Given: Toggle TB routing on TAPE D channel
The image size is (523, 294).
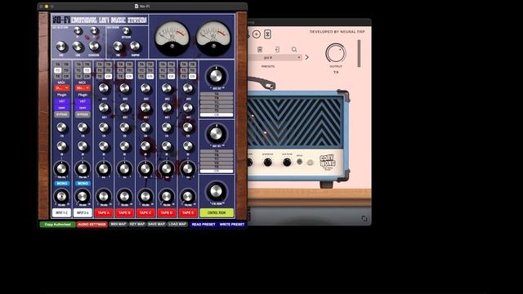Looking at the screenshot, I should [x=171, y=65].
